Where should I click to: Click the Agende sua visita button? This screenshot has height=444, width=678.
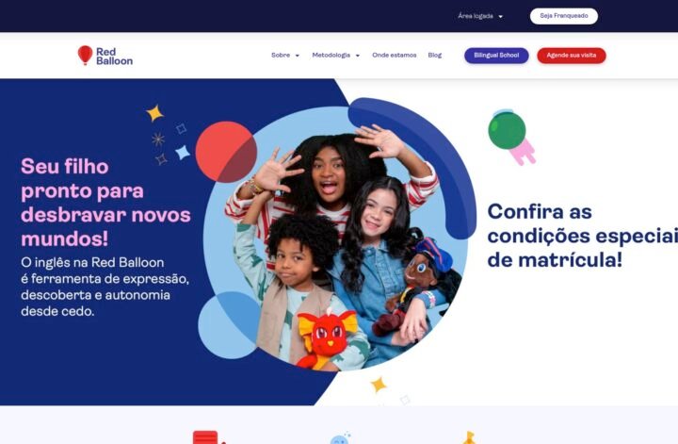(x=572, y=56)
